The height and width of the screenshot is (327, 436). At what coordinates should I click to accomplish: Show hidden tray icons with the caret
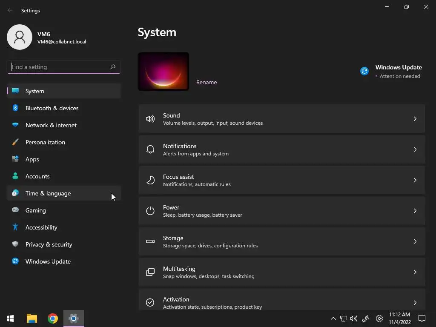click(333, 318)
